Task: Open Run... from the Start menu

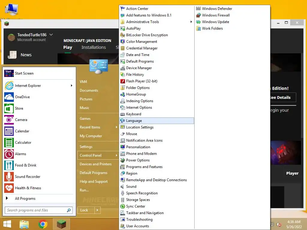Action: (x=84, y=190)
